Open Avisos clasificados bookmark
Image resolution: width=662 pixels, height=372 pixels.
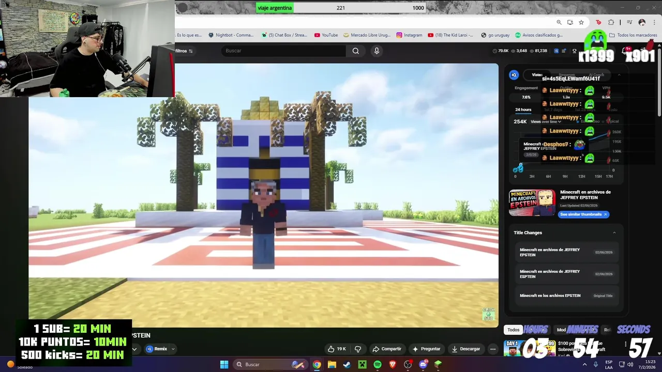pos(538,35)
